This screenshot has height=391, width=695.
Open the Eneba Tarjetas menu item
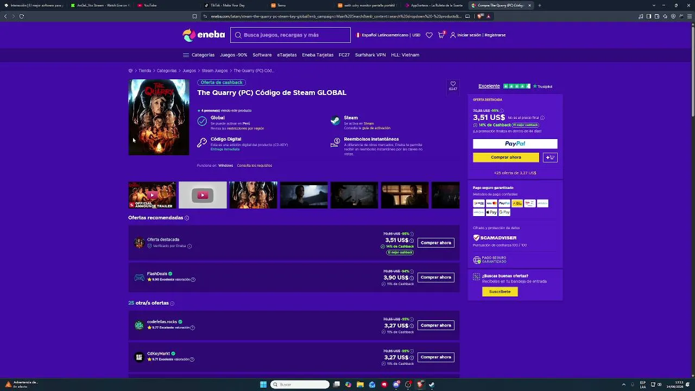click(x=318, y=55)
